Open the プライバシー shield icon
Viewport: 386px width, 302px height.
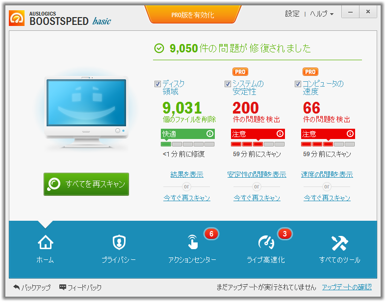tap(119, 242)
